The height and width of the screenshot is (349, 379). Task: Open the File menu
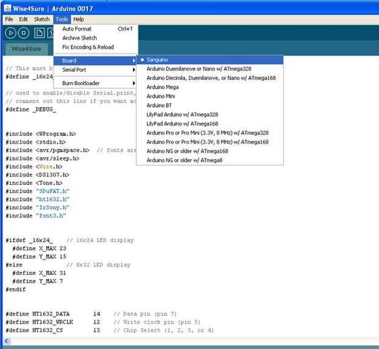(9, 20)
